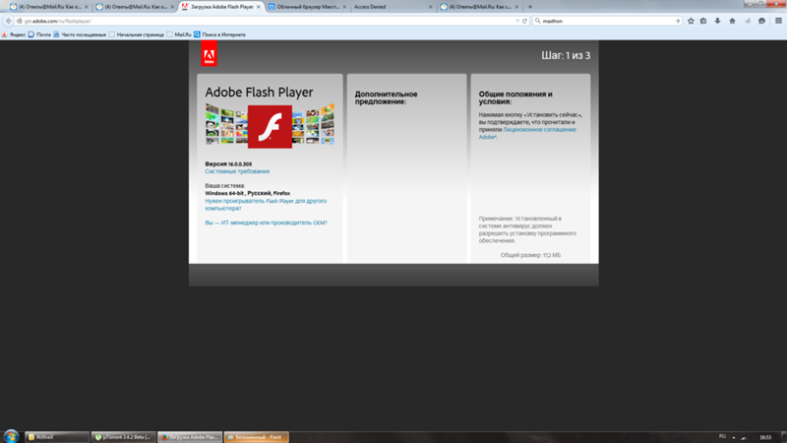Go to the home page icon
Screen dimensions: 787x443
[732, 21]
